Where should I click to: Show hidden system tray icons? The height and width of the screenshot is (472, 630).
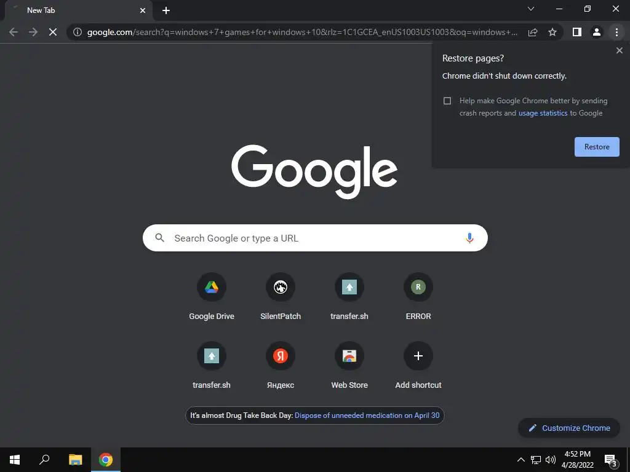point(520,460)
